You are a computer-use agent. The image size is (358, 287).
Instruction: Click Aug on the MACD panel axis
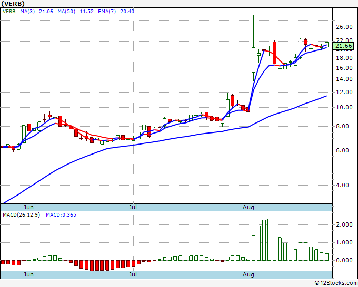point(248,274)
